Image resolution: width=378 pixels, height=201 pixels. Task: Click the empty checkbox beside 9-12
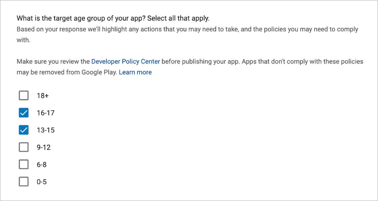(24, 147)
